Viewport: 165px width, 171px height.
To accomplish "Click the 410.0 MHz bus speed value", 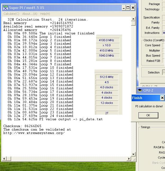I will (106, 50).
